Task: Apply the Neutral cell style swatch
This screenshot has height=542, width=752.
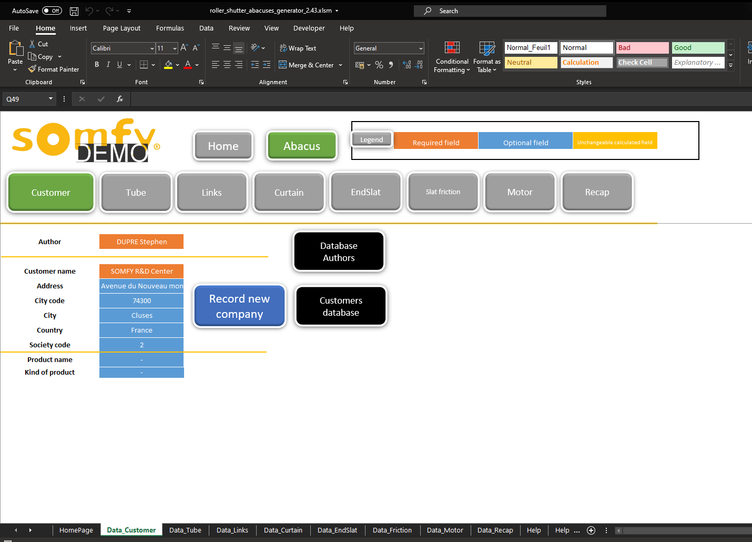Action: click(531, 63)
